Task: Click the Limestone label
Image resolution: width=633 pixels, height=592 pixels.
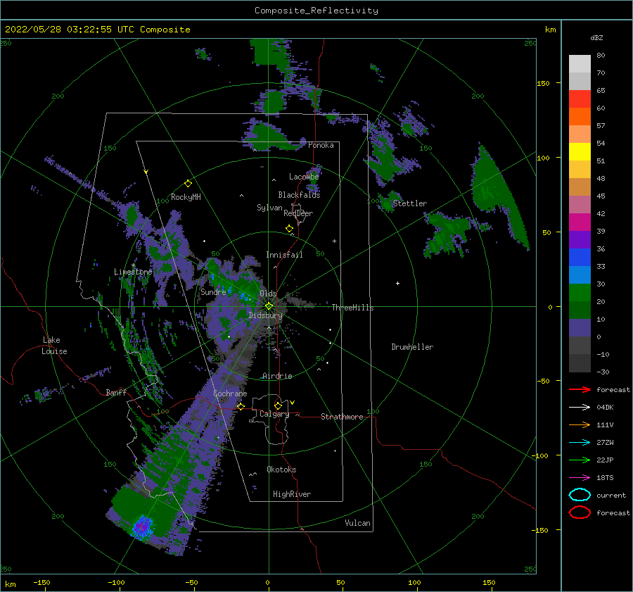Action: [x=133, y=272]
